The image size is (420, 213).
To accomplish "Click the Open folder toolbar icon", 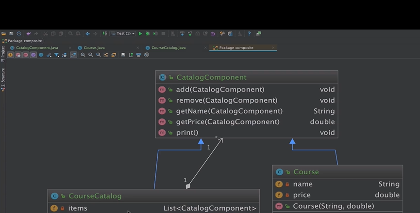I will point(4,33).
